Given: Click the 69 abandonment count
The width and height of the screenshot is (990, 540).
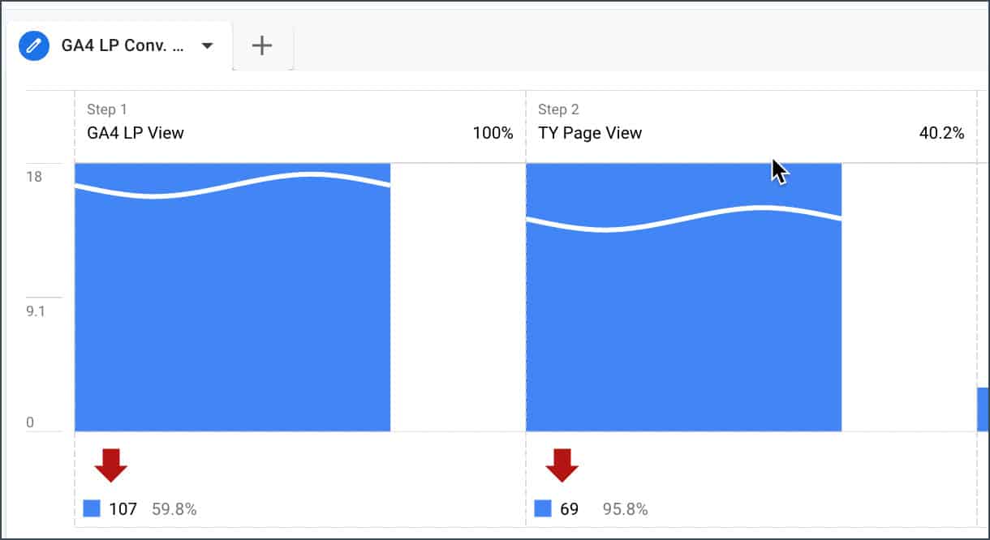Looking at the screenshot, I should (570, 509).
